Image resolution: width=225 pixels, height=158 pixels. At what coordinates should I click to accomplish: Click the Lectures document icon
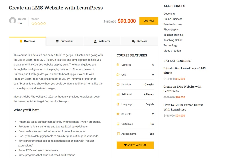(x=118, y=65)
